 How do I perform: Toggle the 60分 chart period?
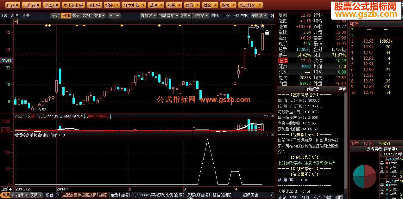coord(76,15)
